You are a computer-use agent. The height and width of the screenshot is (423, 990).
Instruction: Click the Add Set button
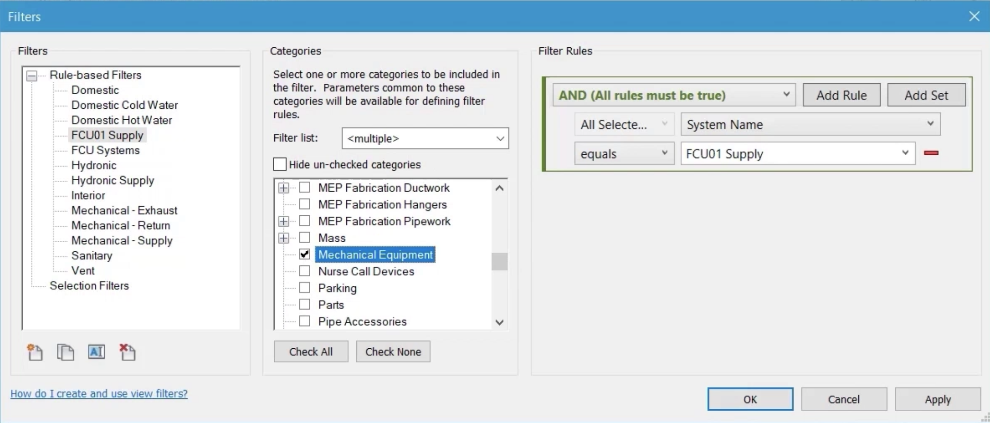point(926,95)
